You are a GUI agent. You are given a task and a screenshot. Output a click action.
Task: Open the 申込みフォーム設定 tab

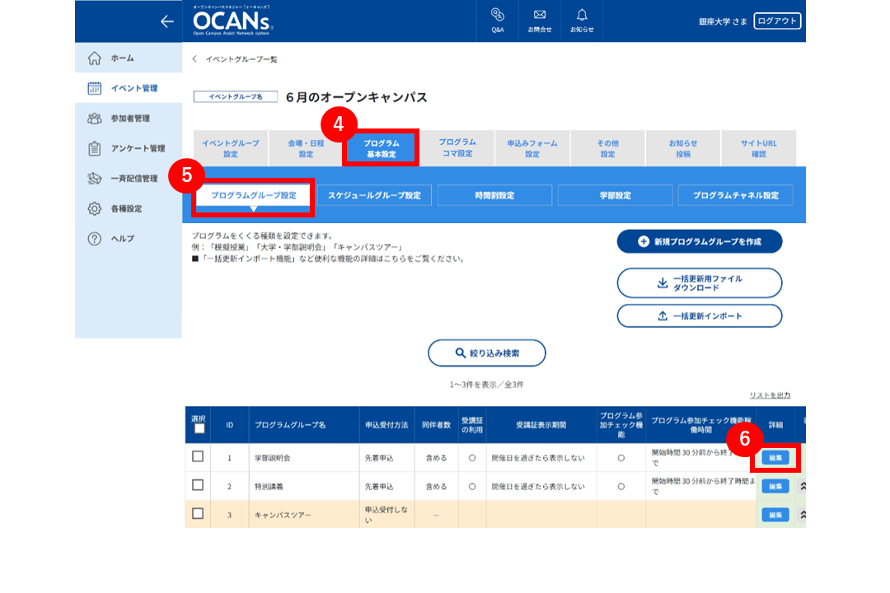point(532,148)
